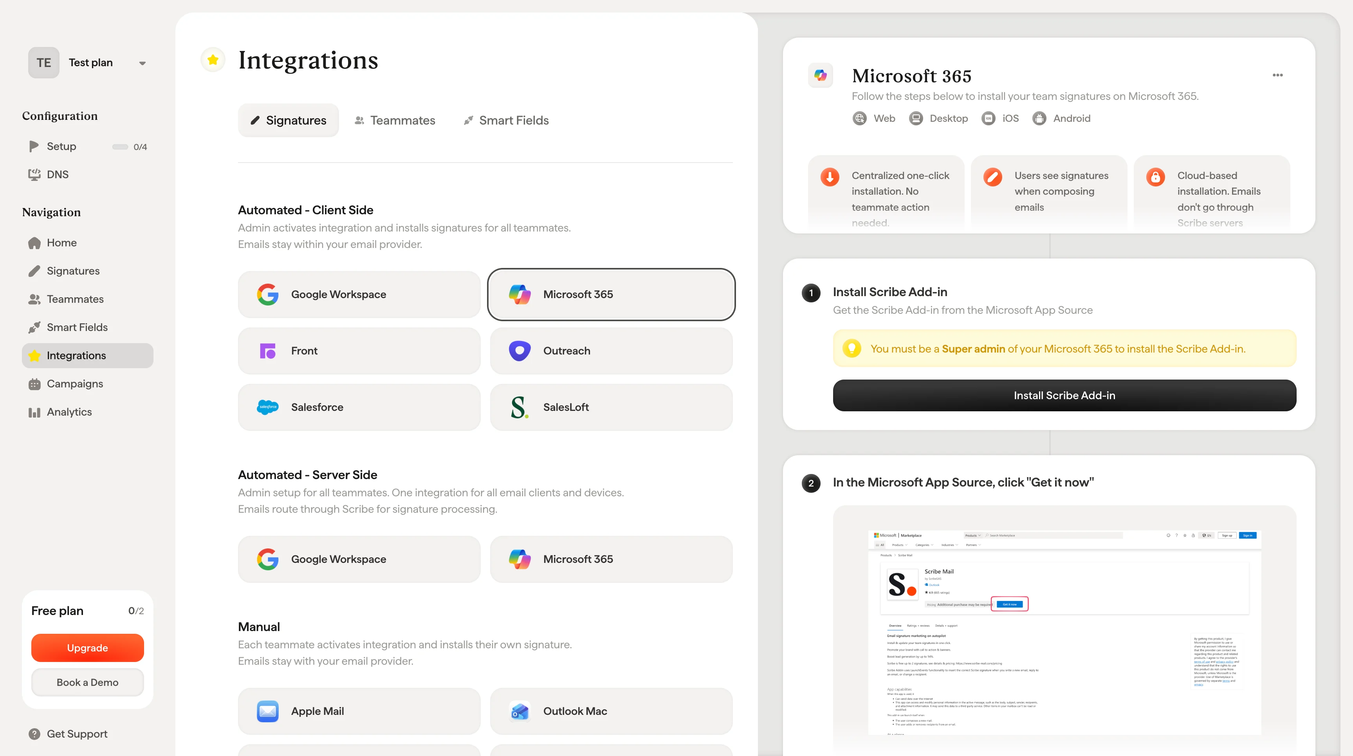Viewport: 1353px width, 756px height.
Task: Click the Desktop platform icon
Action: pos(915,119)
